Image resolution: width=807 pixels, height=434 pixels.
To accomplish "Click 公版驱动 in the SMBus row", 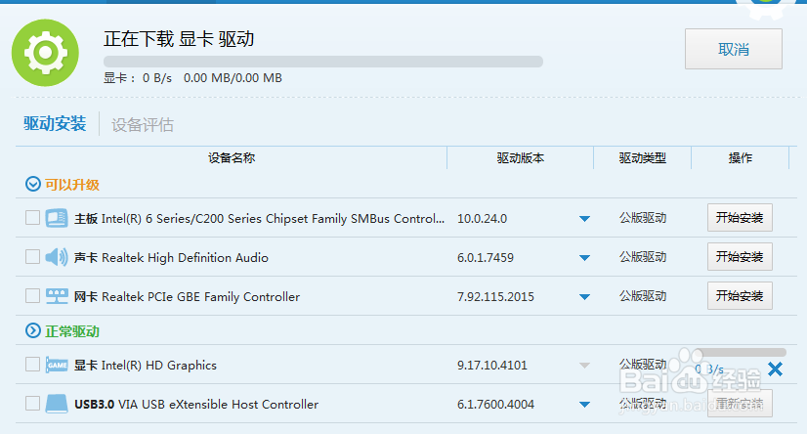I will pyautogui.click(x=643, y=218).
